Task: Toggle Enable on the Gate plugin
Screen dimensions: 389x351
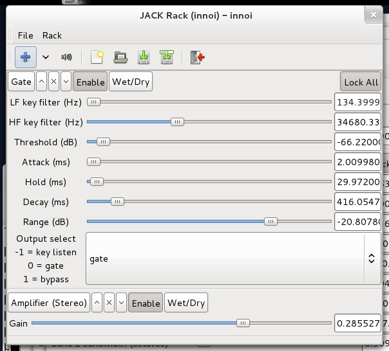Action: (90, 82)
